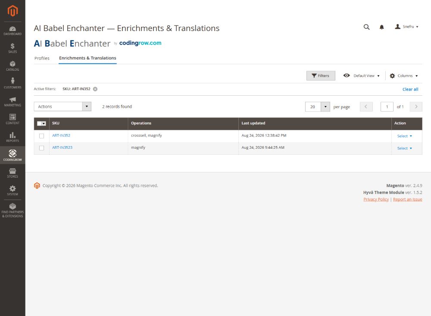Click the Filters button
This screenshot has height=316, width=431.
coord(321,75)
